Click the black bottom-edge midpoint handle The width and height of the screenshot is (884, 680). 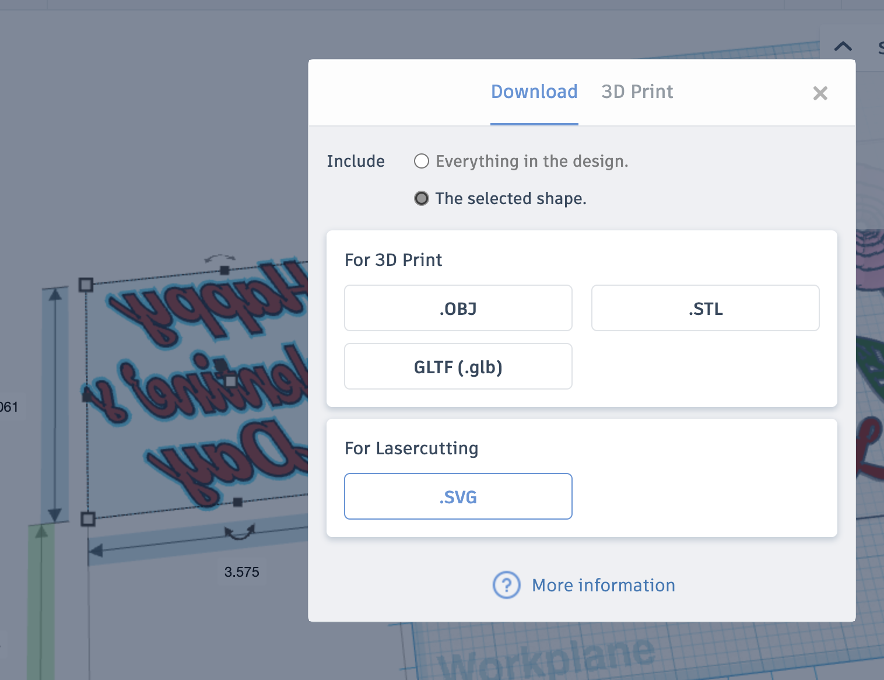pos(238,503)
